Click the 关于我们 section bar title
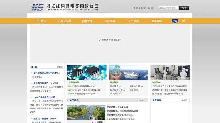The width and height of the screenshot is (220, 123). click(74, 100)
